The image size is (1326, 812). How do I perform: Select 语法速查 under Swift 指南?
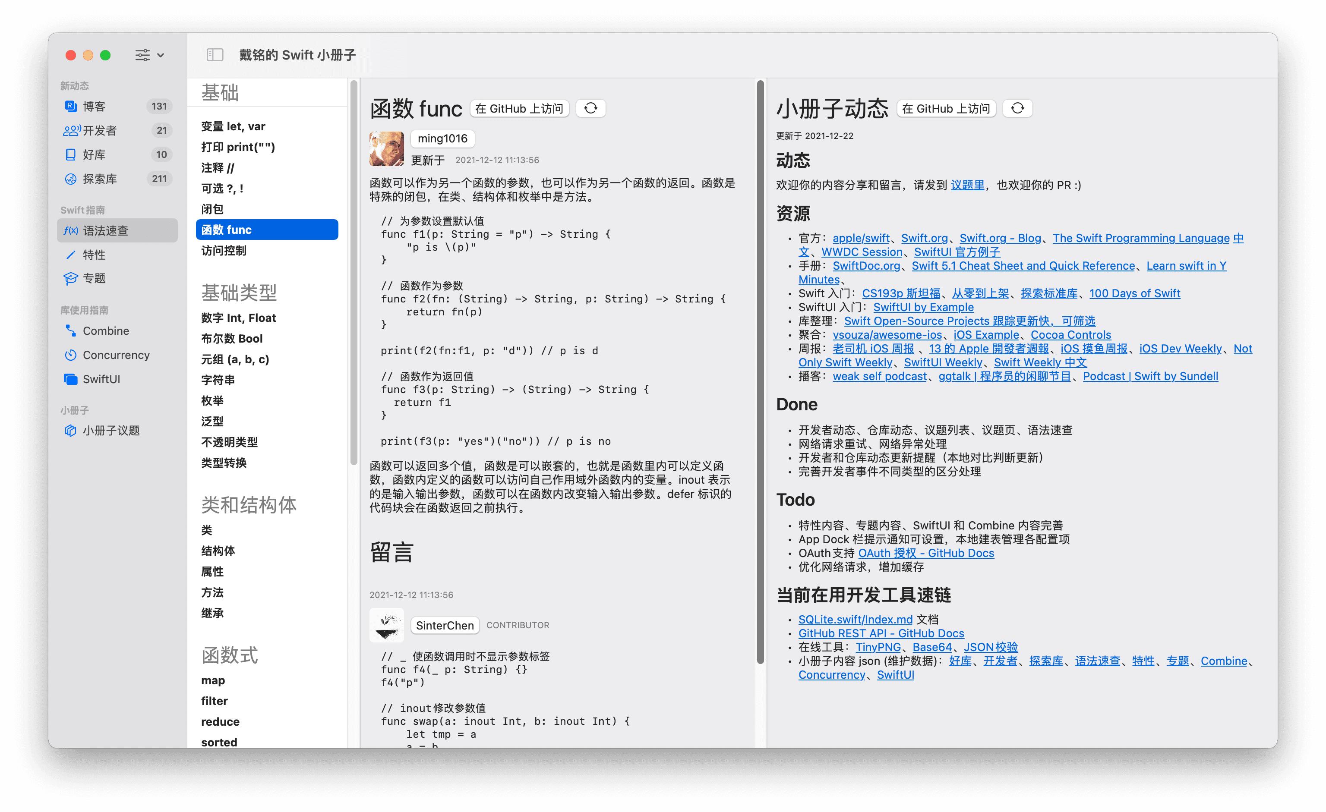(x=105, y=230)
